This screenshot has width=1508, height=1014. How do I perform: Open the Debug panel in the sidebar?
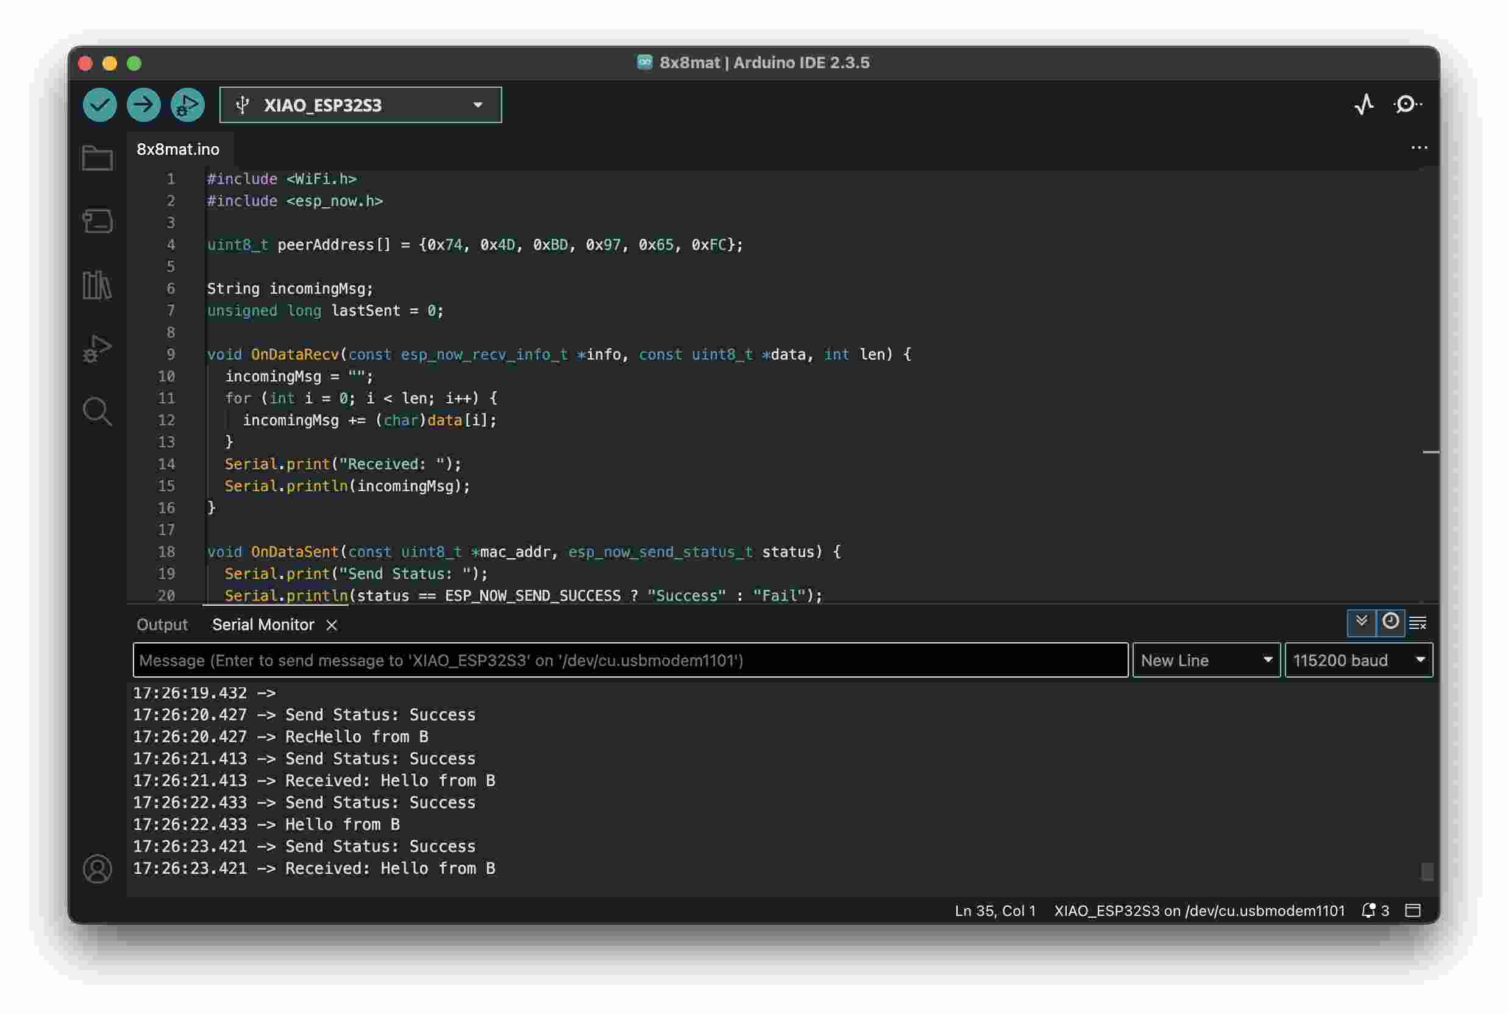tap(98, 349)
